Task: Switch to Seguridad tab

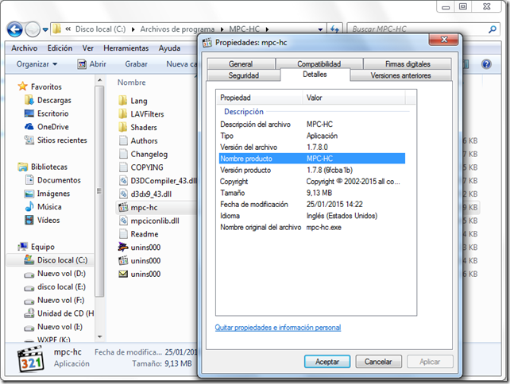Action: 244,75
